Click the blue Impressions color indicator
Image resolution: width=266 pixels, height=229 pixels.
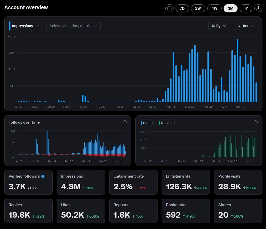pyautogui.click(x=10, y=26)
